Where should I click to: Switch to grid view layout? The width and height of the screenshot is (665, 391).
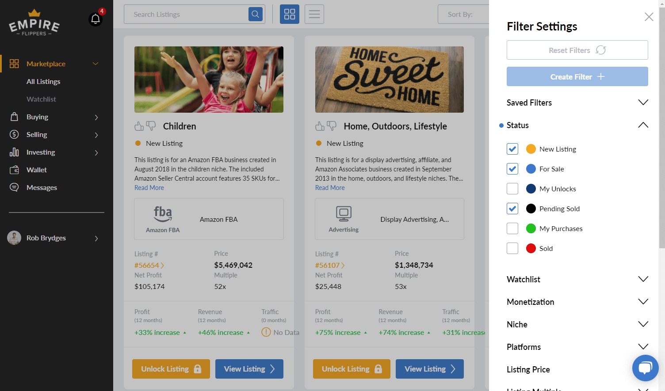pos(290,14)
